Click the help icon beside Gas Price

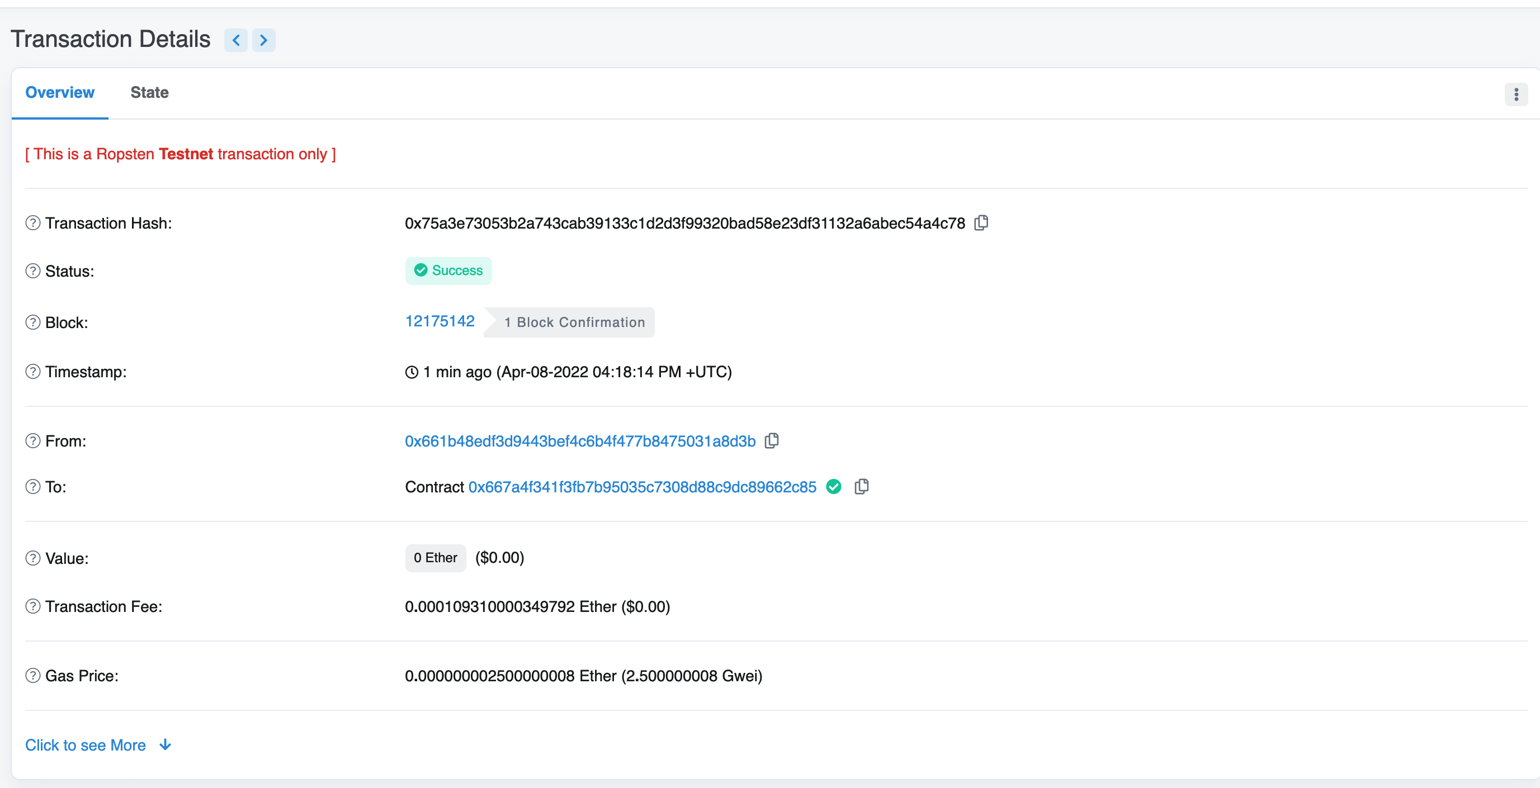point(33,676)
